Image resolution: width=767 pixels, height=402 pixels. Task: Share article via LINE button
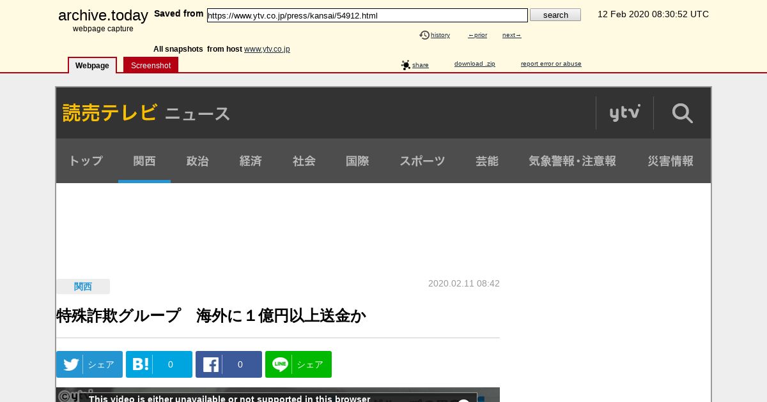pos(298,364)
